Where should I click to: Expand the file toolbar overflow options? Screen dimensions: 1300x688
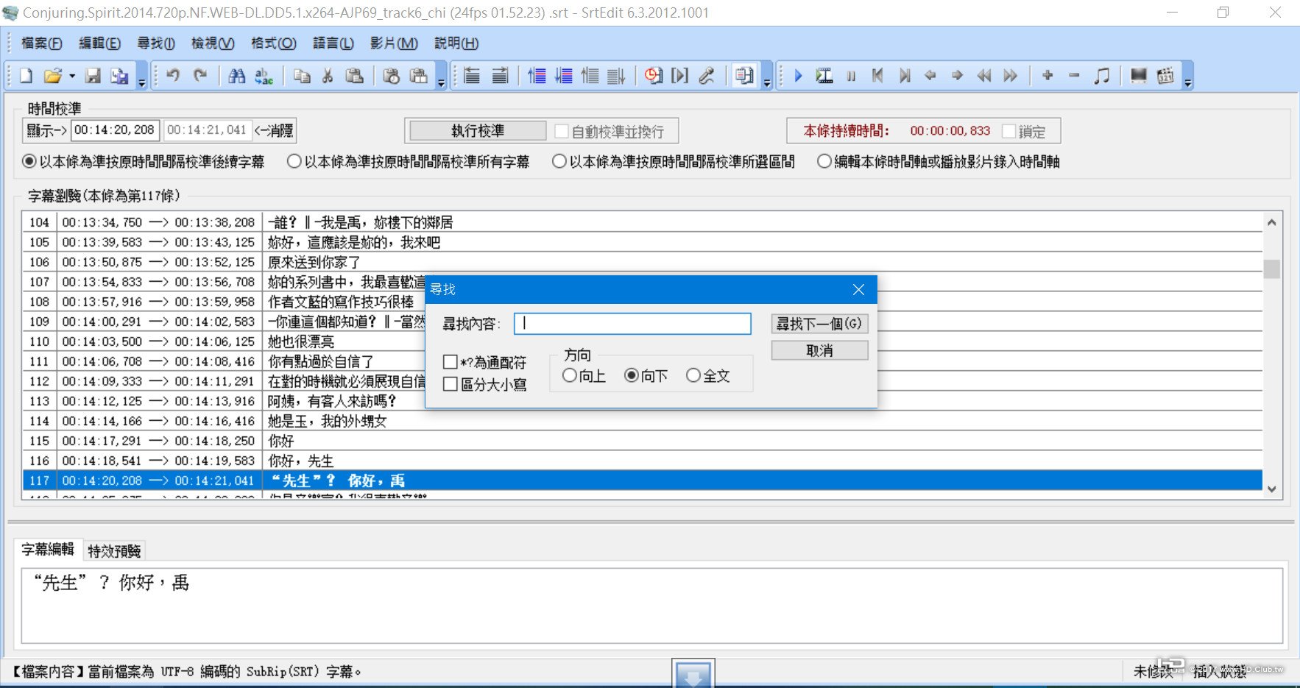[142, 77]
